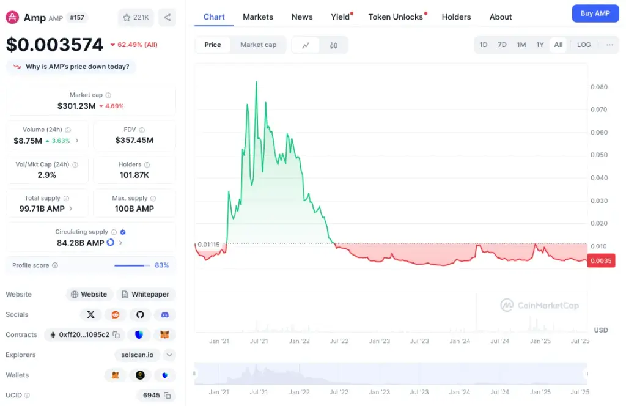The width and height of the screenshot is (626, 406).
Task: Open Amp's GitHub social link
Action: click(140, 314)
